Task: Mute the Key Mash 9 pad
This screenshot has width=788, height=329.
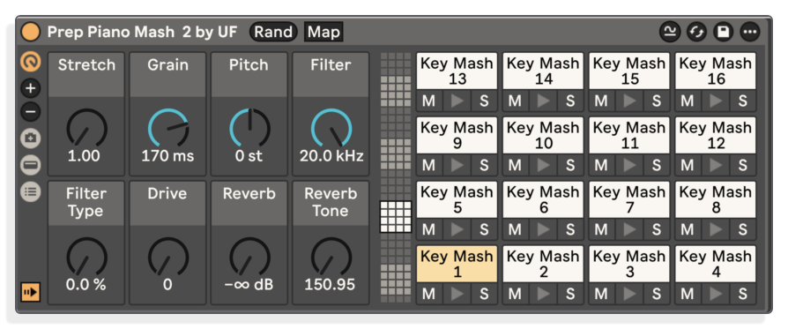Action: pyautogui.click(x=428, y=165)
